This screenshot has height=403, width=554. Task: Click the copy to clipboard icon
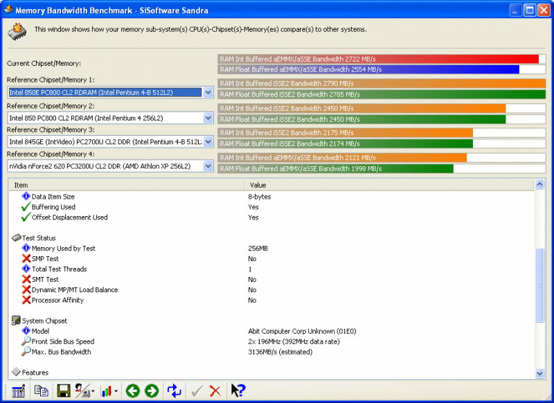[x=42, y=391]
